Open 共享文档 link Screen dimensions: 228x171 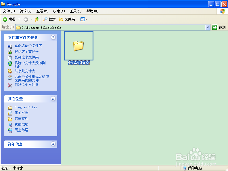pyautogui.click(x=21, y=119)
